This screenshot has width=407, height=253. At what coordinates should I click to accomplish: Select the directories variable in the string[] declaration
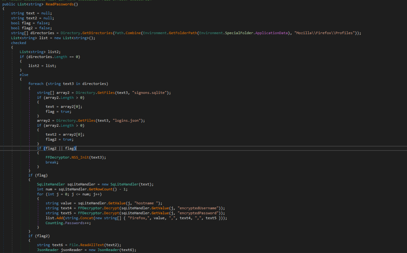pyautogui.click(x=42, y=33)
